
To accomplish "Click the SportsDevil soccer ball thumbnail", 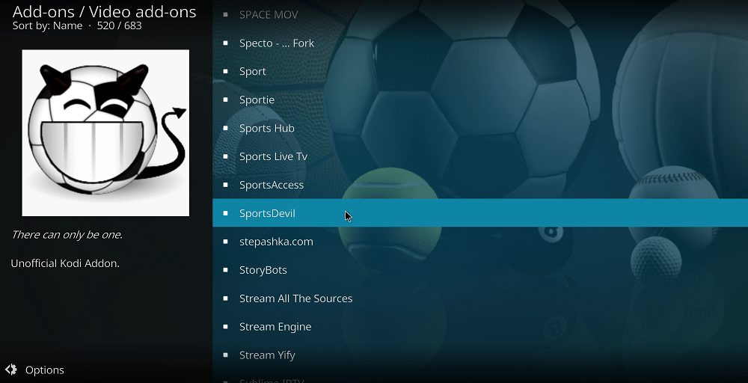I will click(x=105, y=132).
